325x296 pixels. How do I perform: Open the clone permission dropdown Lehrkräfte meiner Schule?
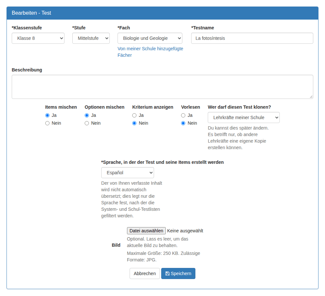244,117
